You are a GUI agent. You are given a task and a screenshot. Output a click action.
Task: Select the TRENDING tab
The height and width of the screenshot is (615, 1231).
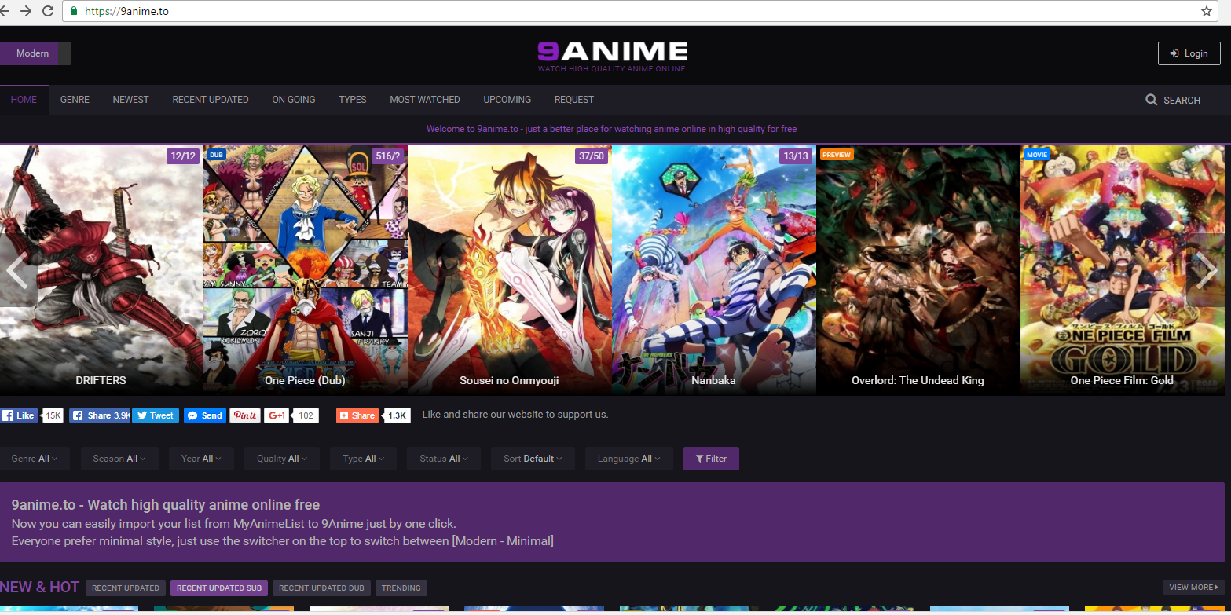[x=401, y=588]
